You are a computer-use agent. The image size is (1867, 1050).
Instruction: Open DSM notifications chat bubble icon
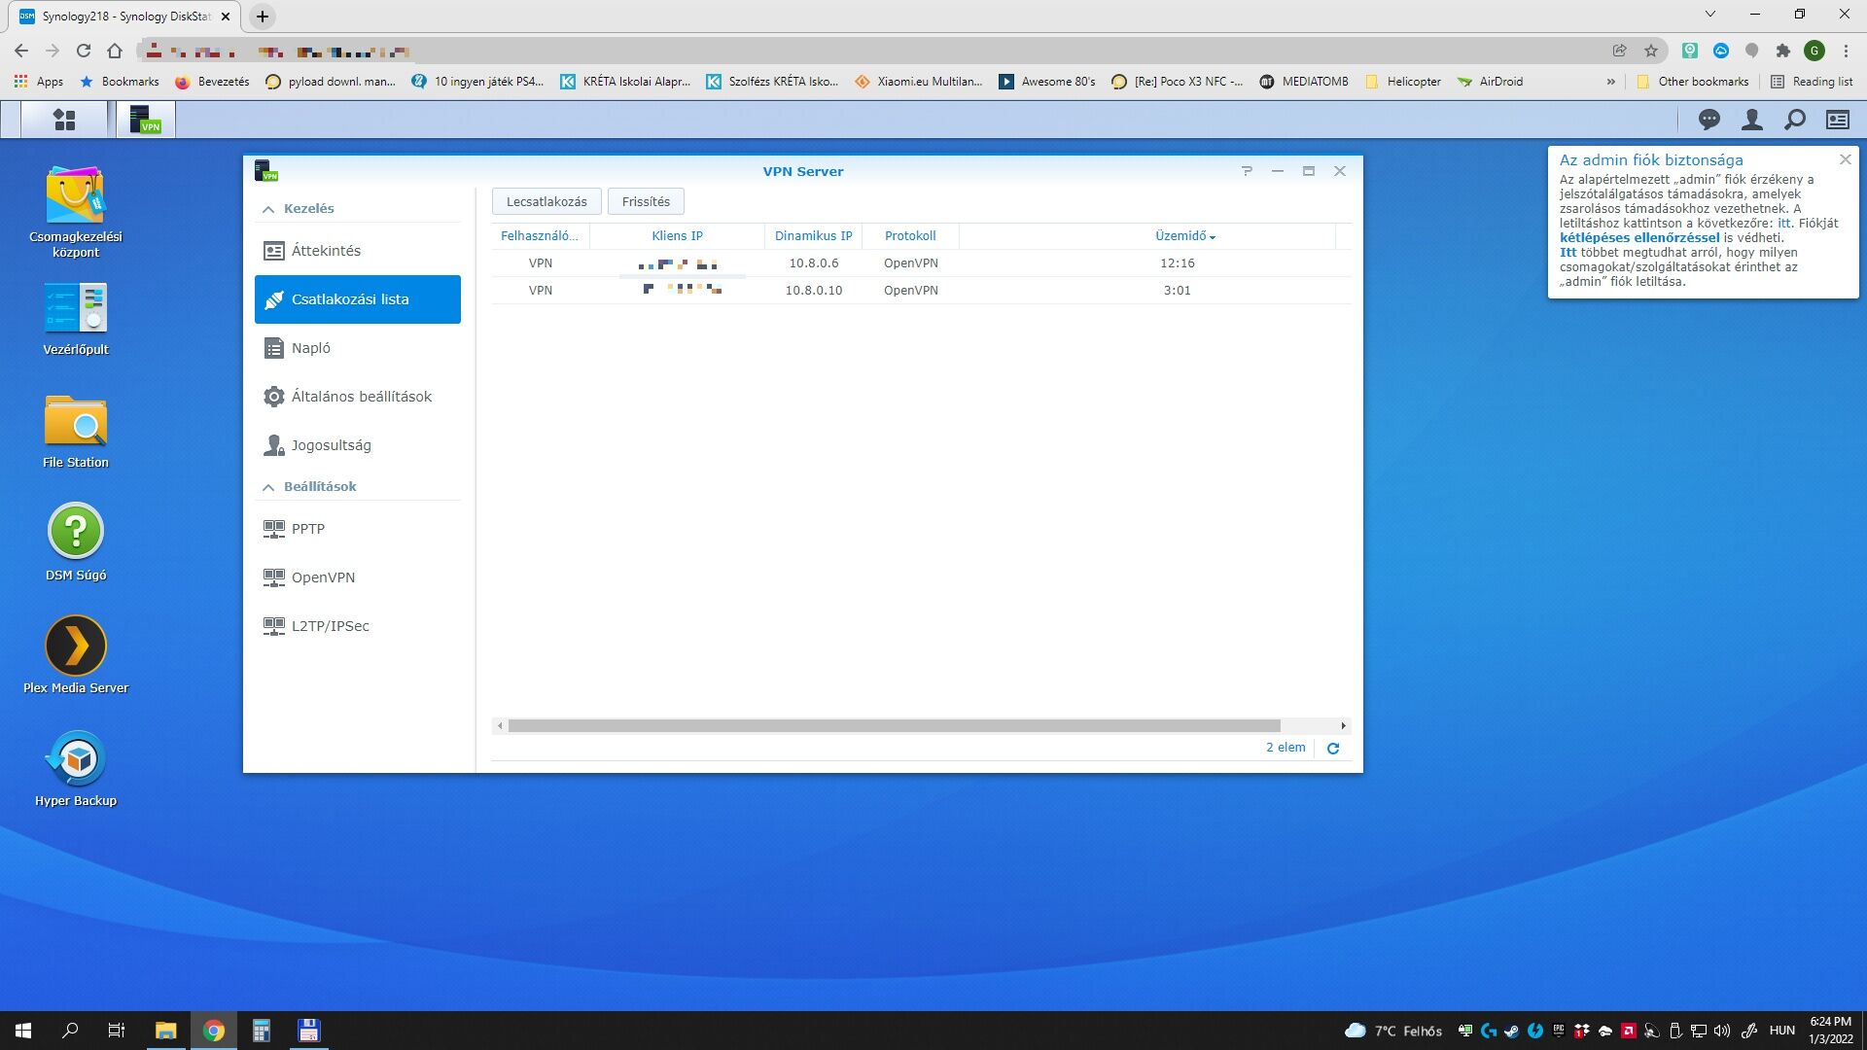coord(1708,120)
